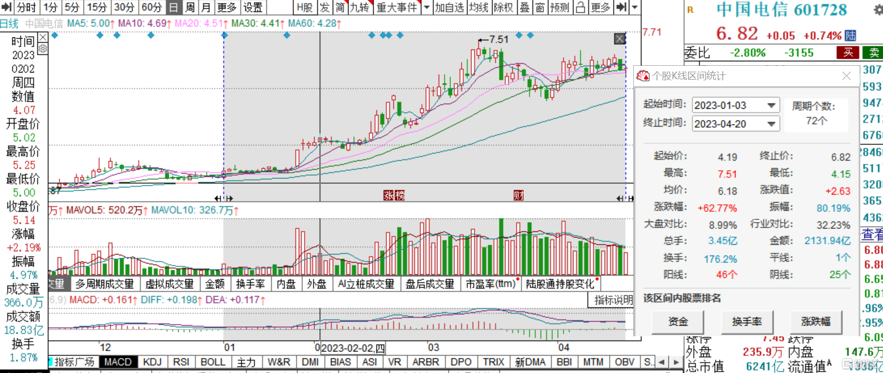Click 加自选 to add to watchlist

(449, 7)
